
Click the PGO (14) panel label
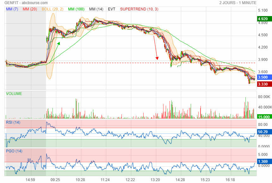click(14, 151)
